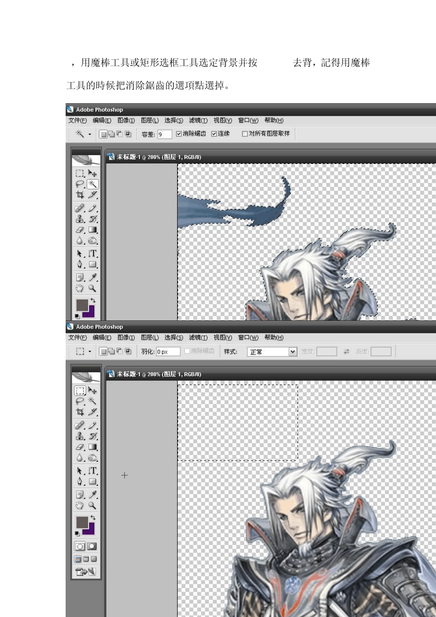
Task: Toggle the 连续 contiguous checkbox
Action: [214, 134]
